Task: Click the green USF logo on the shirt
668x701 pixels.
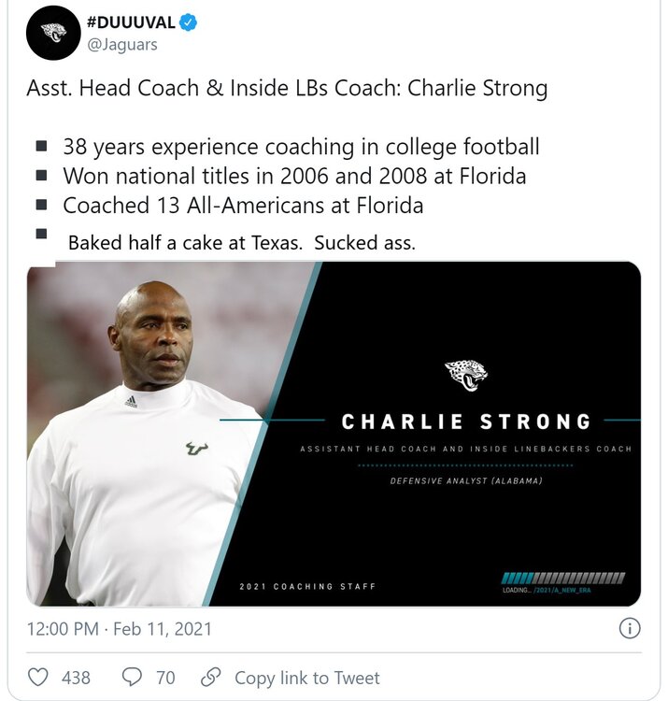Action: (196, 448)
